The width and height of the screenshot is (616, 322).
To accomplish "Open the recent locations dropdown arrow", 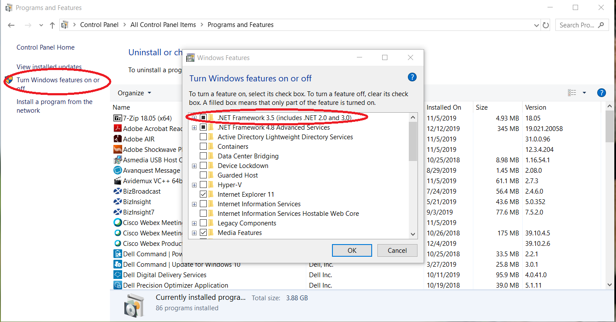I will [x=41, y=25].
